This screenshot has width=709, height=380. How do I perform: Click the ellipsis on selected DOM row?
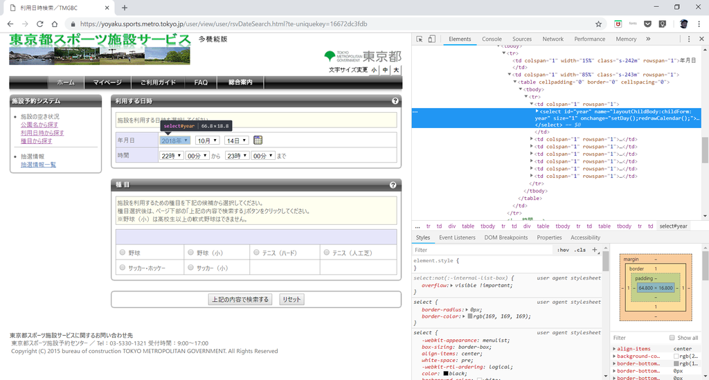[415, 111]
